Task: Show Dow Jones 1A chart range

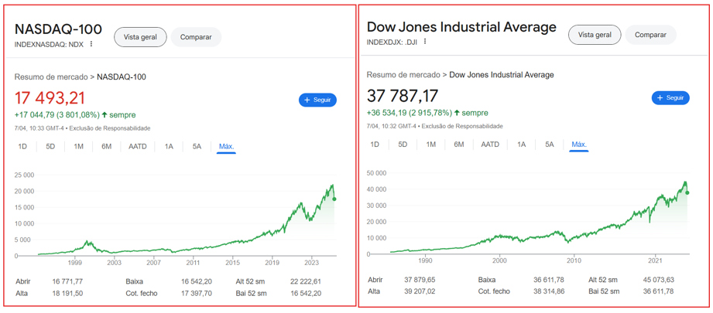Action: click(522, 145)
